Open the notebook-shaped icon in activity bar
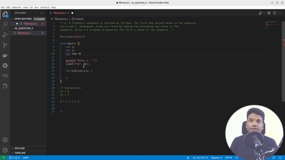 [5, 86]
